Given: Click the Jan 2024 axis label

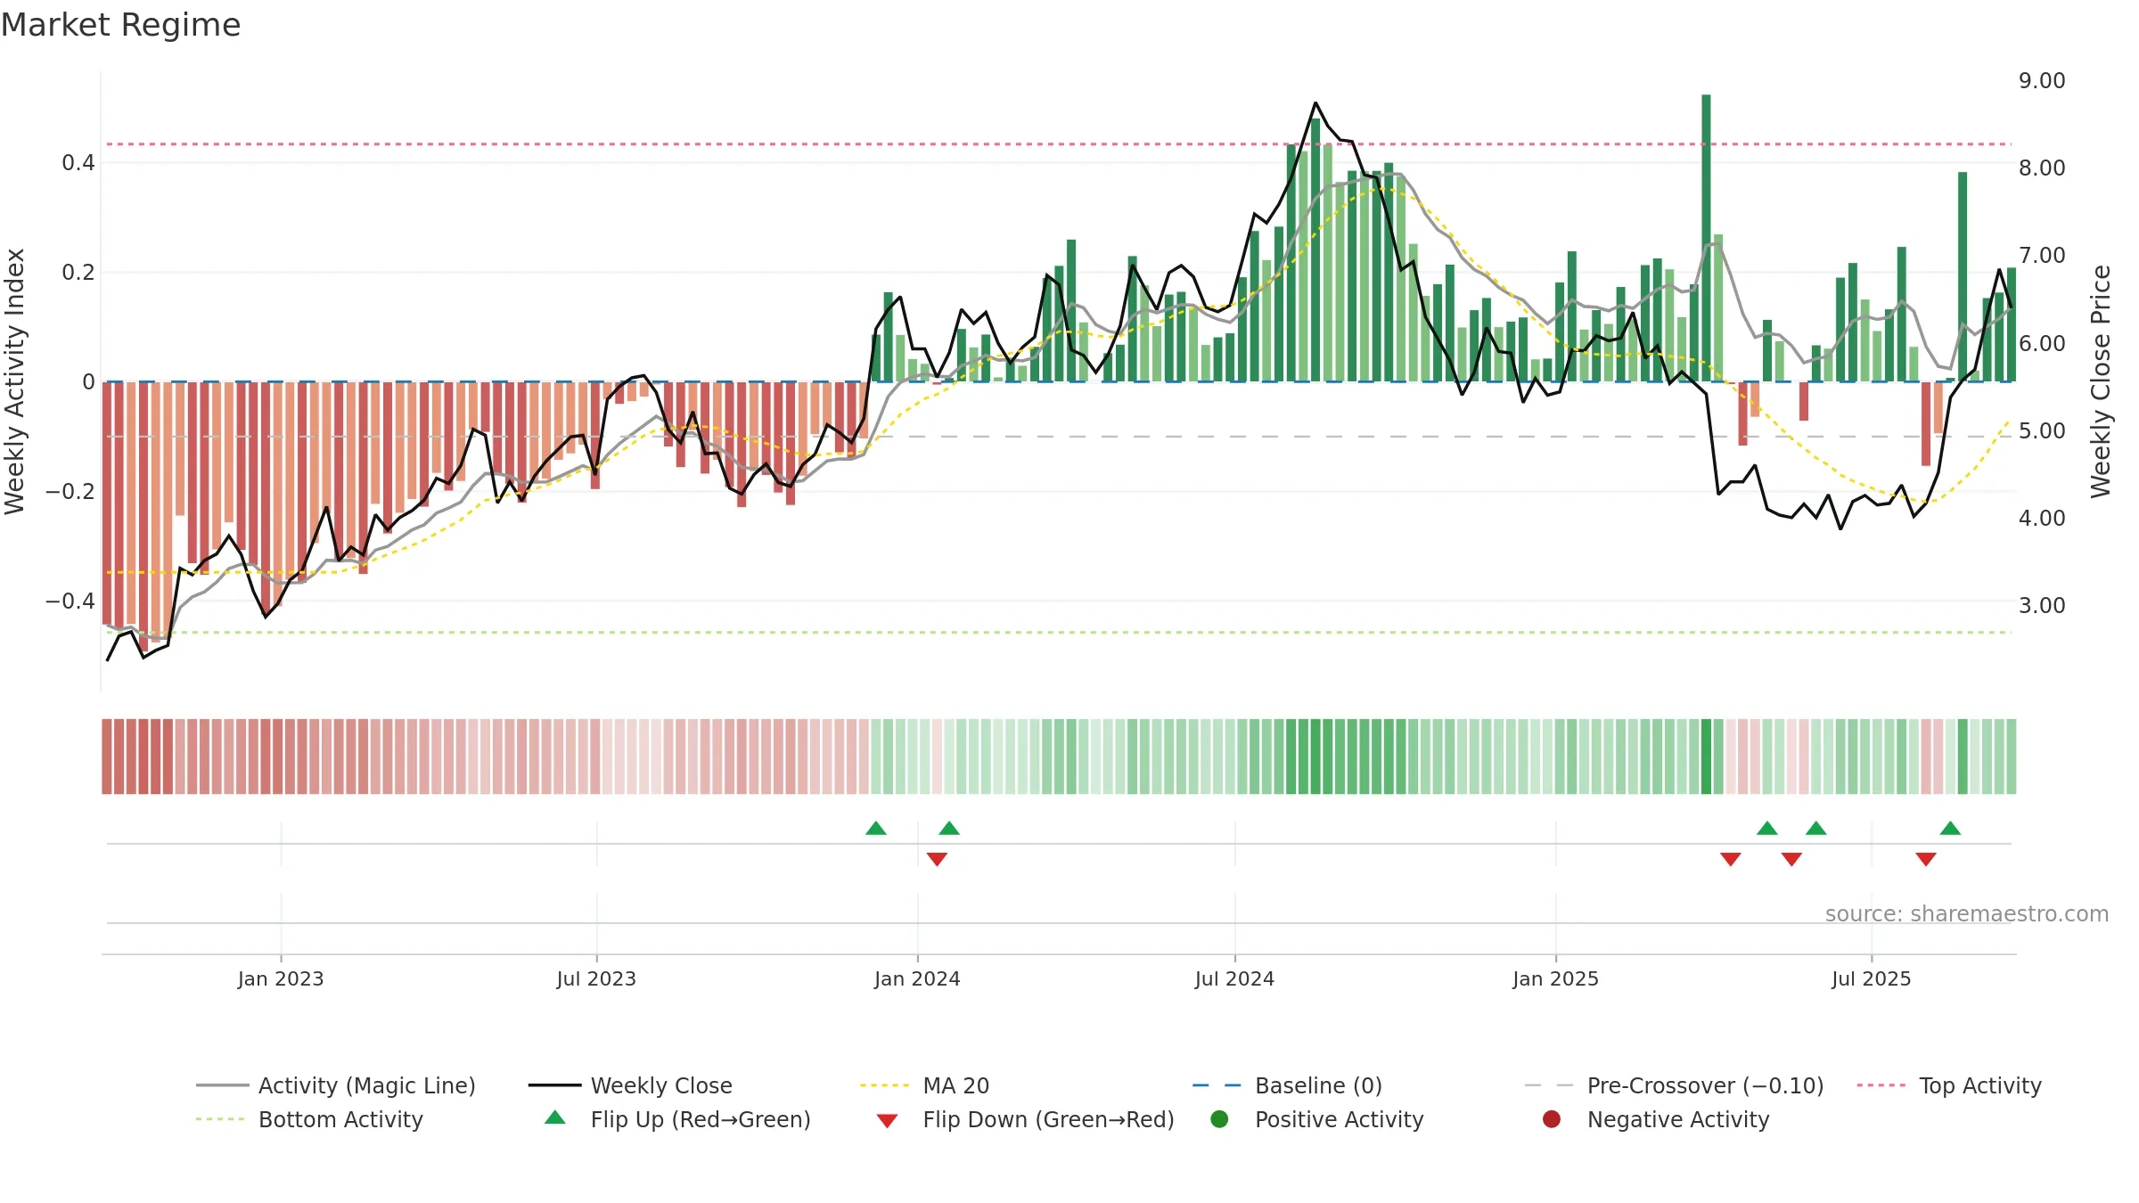Looking at the screenshot, I should (917, 978).
